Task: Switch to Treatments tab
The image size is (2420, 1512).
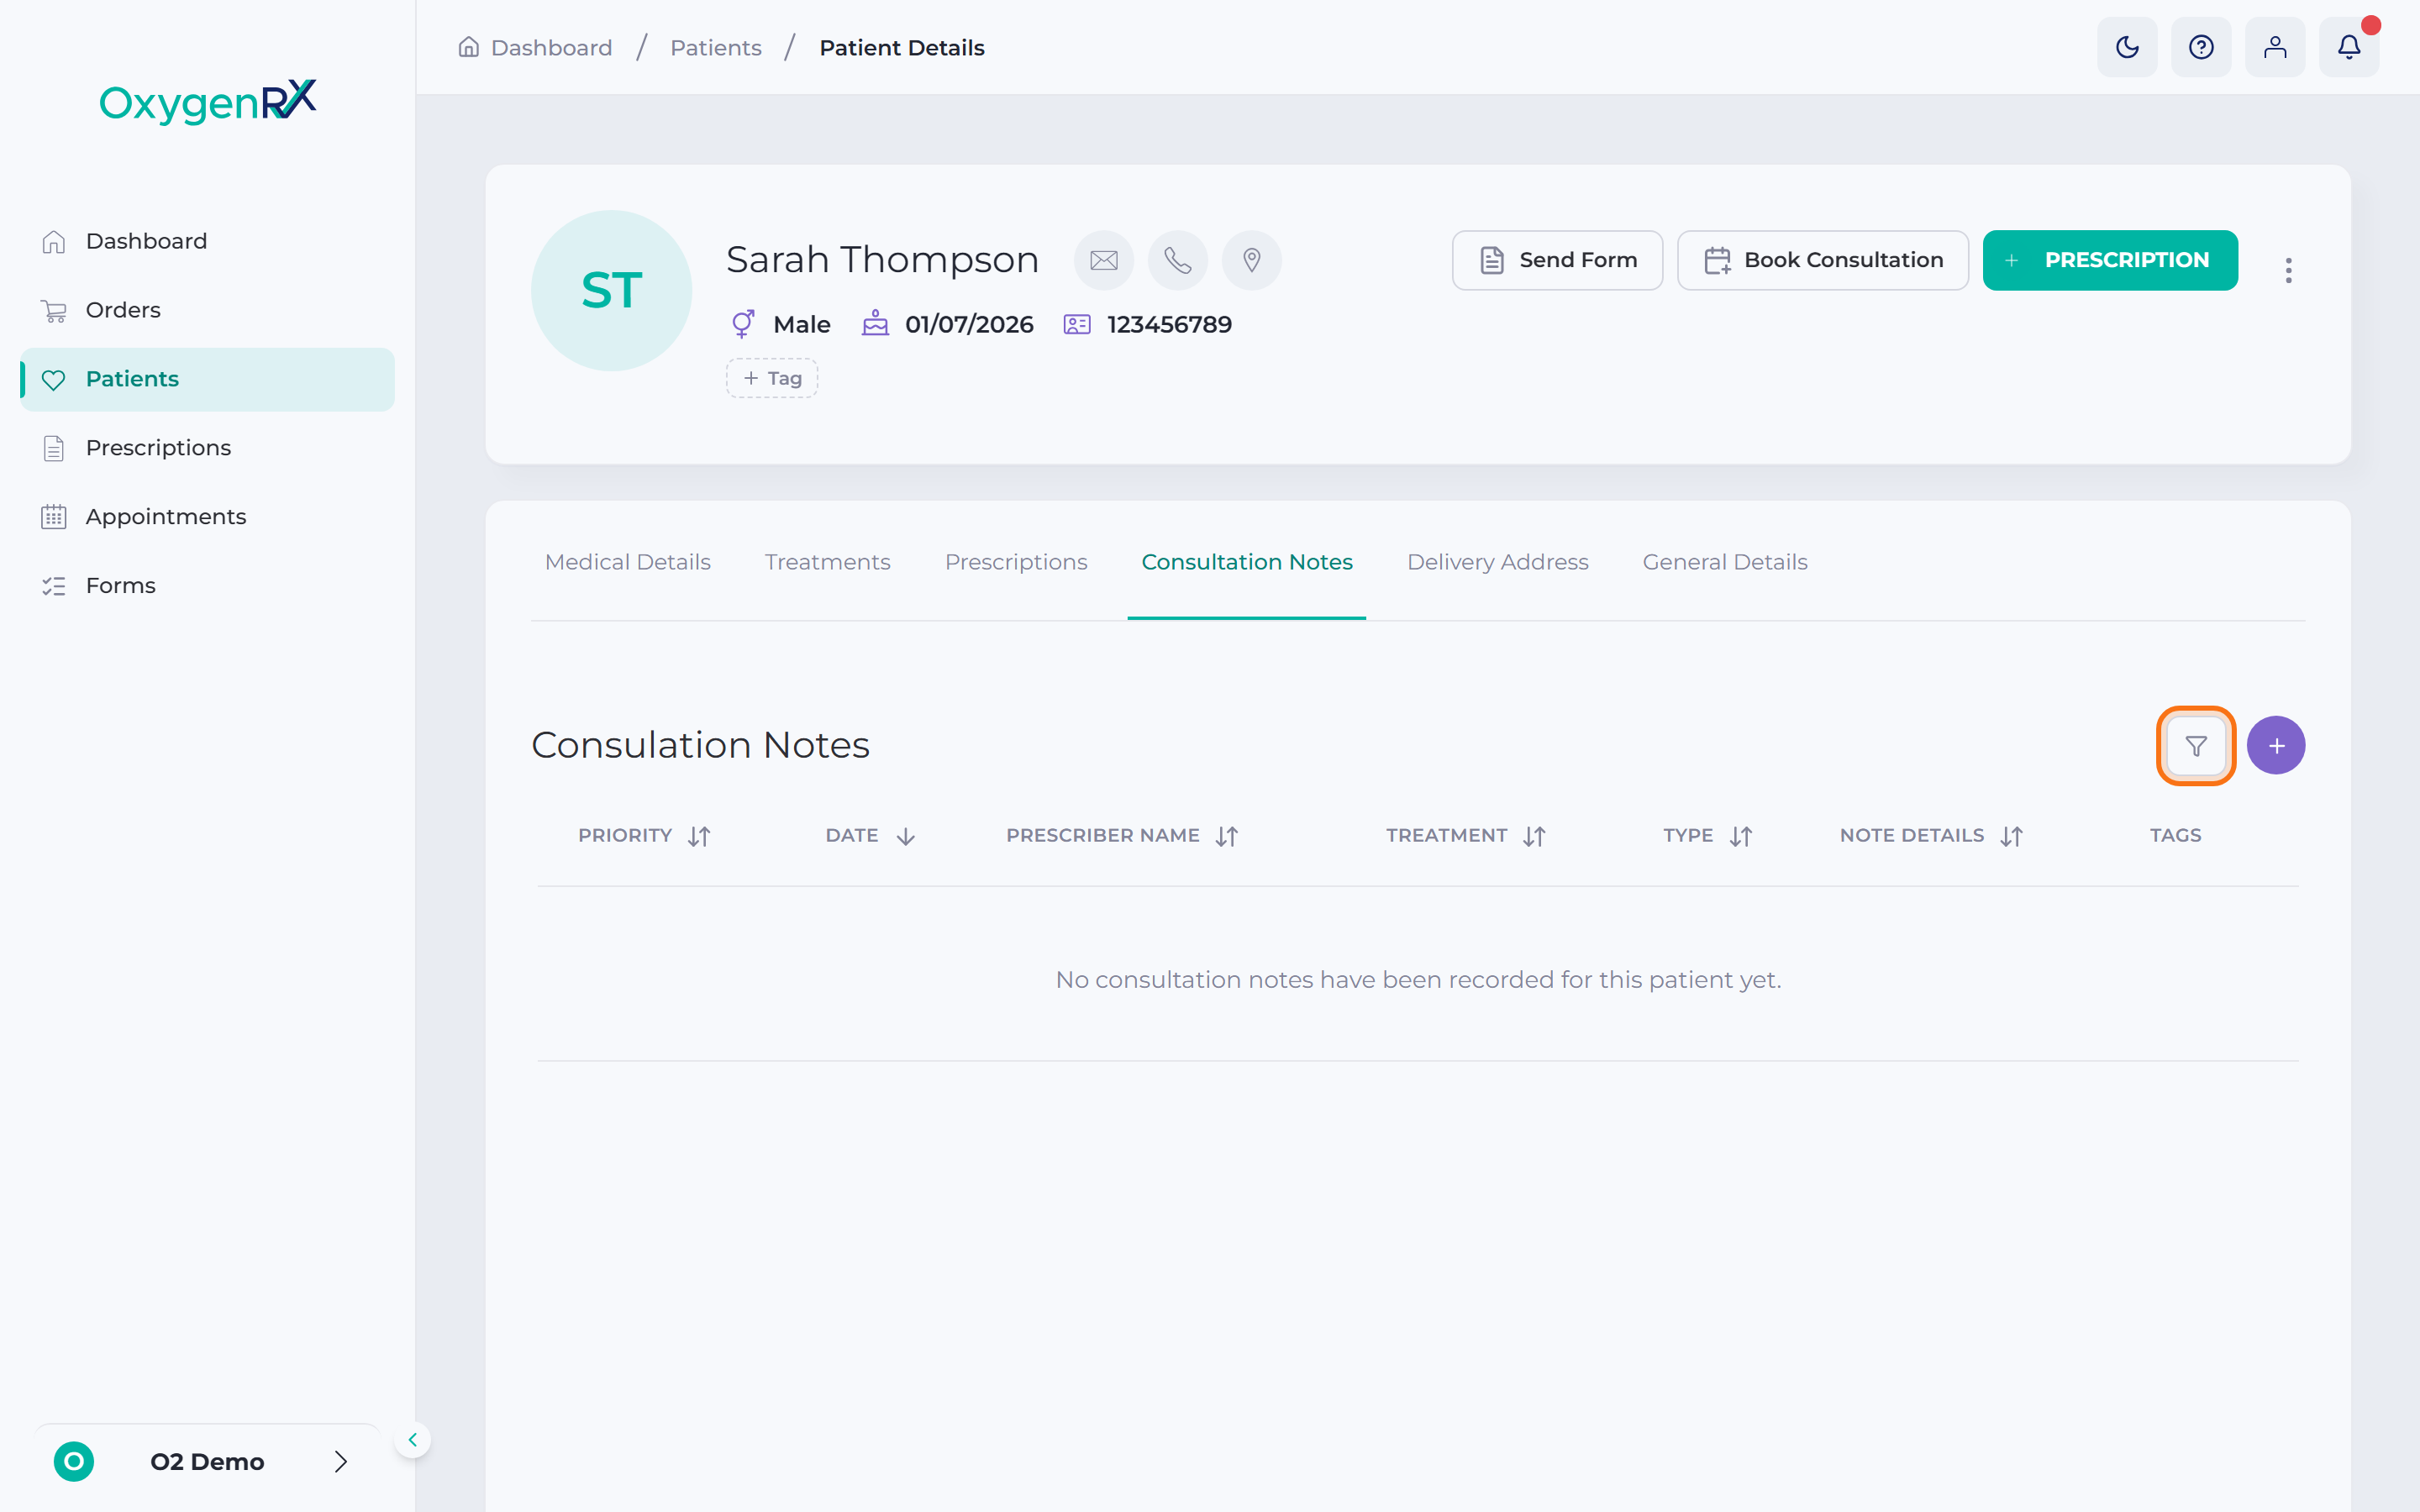Action: point(827,562)
